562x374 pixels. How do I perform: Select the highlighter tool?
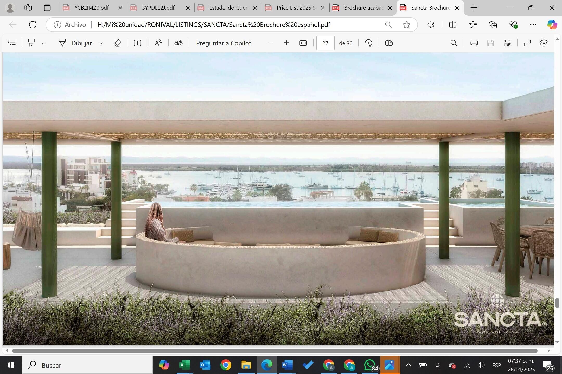pos(31,43)
